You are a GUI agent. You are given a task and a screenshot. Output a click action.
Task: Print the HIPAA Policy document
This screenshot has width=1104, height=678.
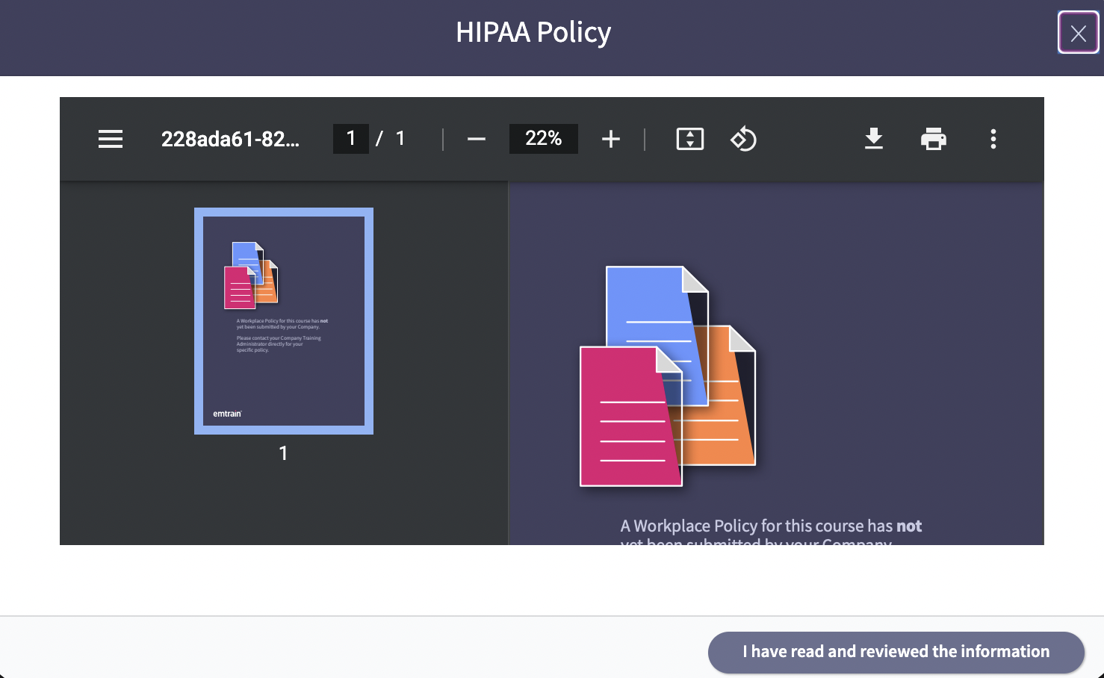click(x=934, y=139)
